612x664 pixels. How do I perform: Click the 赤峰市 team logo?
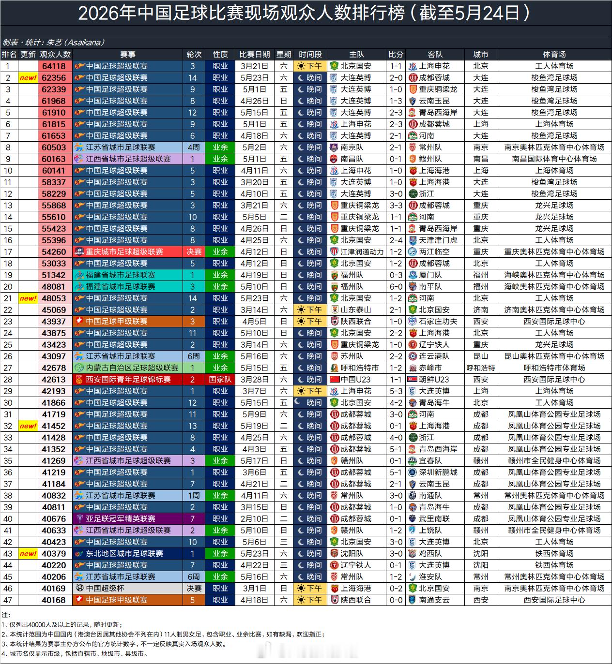413,368
